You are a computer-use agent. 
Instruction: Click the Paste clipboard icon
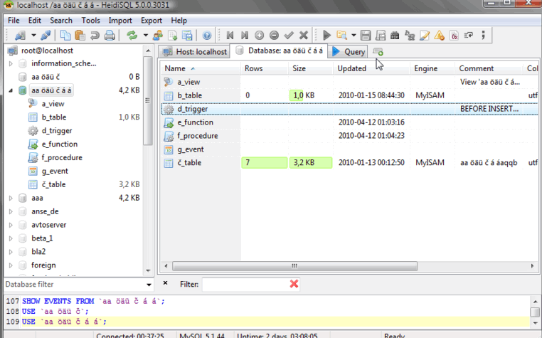[80, 36]
